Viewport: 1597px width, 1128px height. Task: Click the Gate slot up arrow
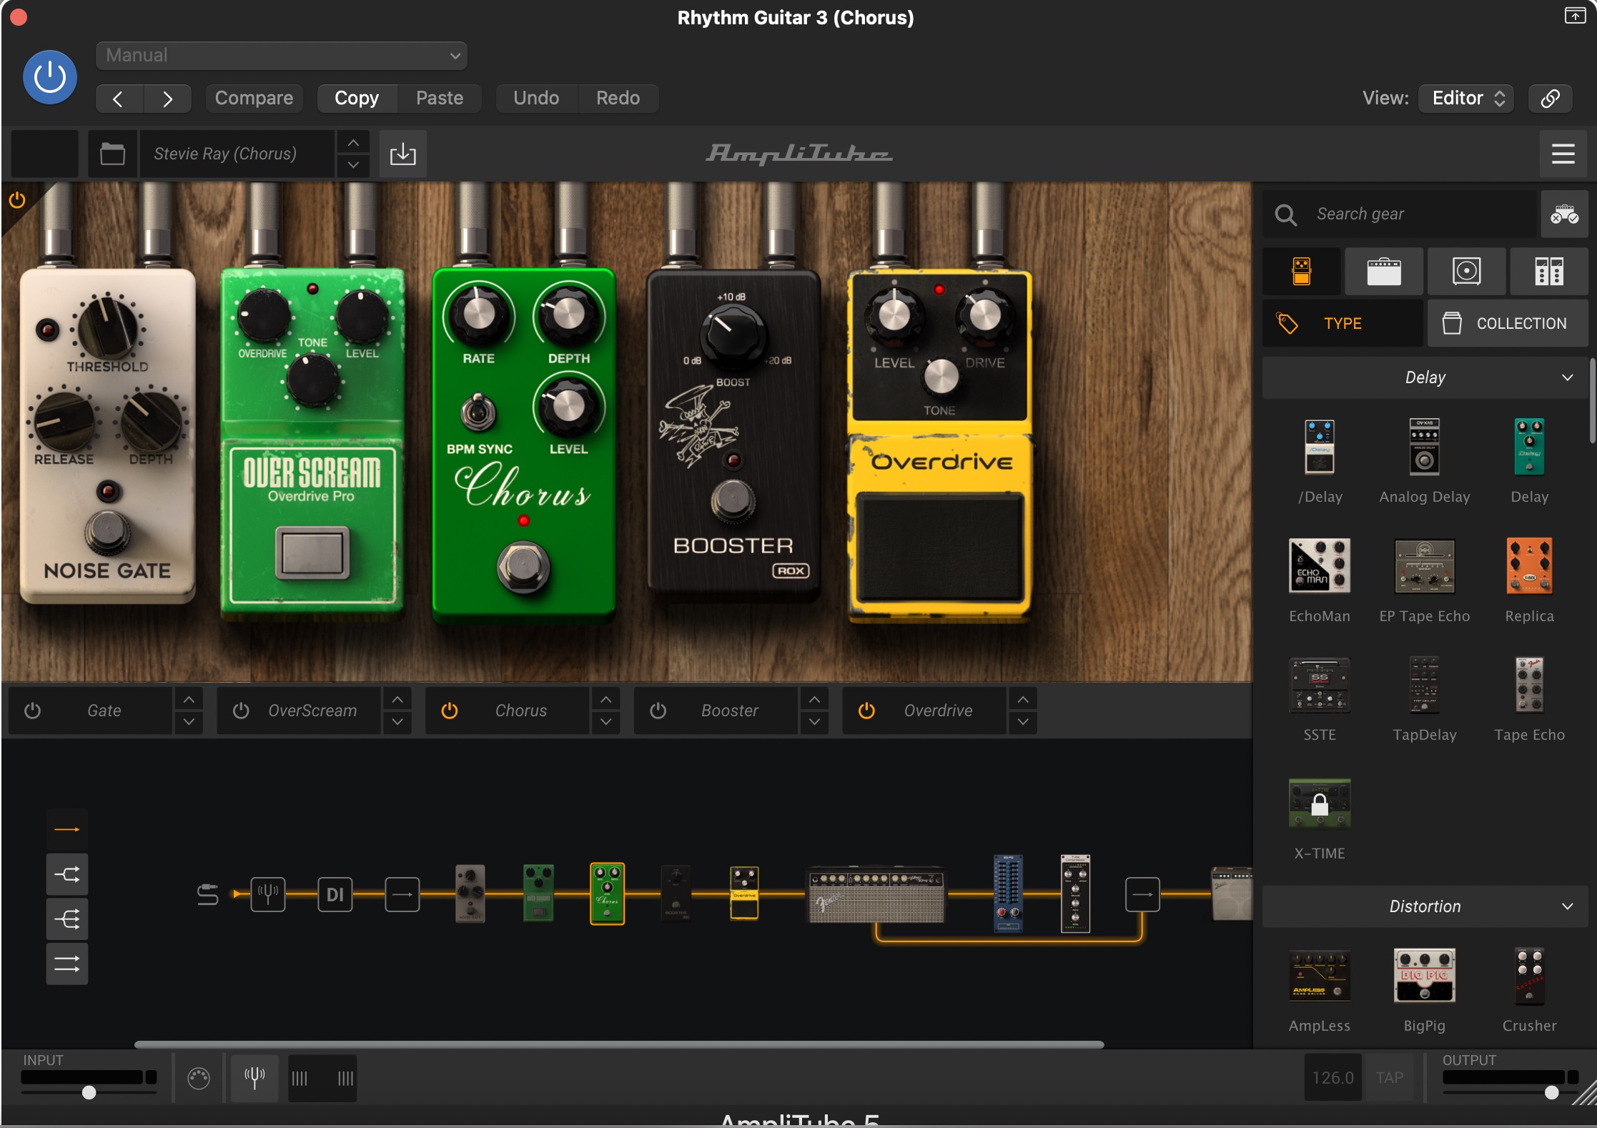189,700
